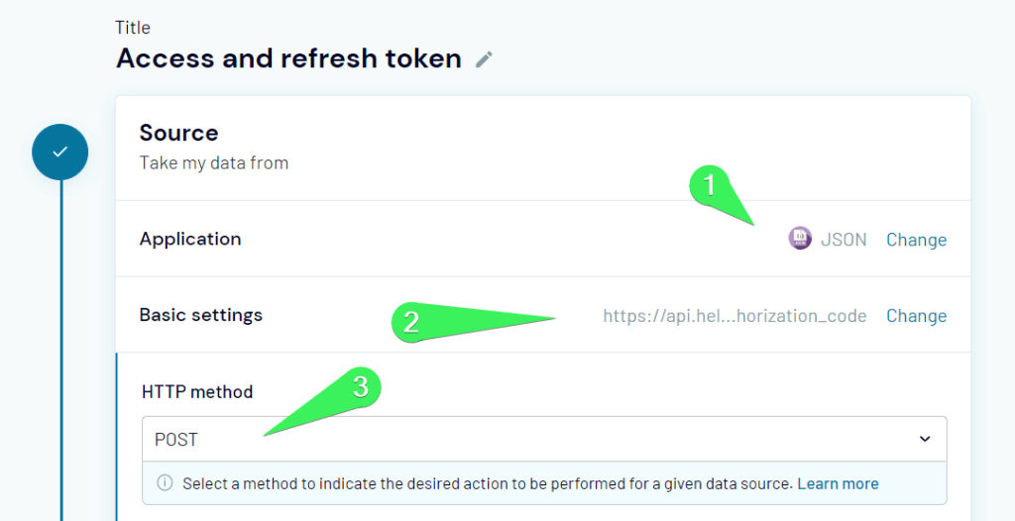Click the green callout bubble numbered 3
1015x521 pixels.
360,388
